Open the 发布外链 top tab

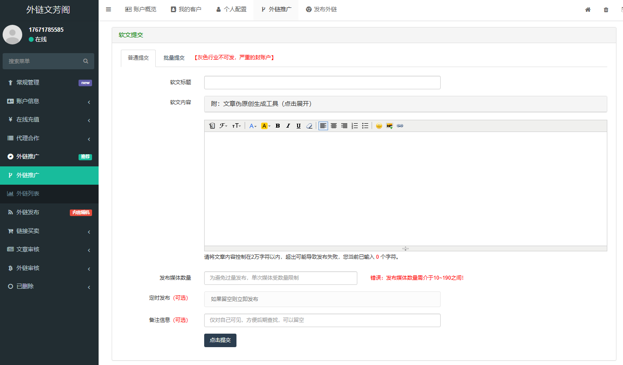point(321,9)
